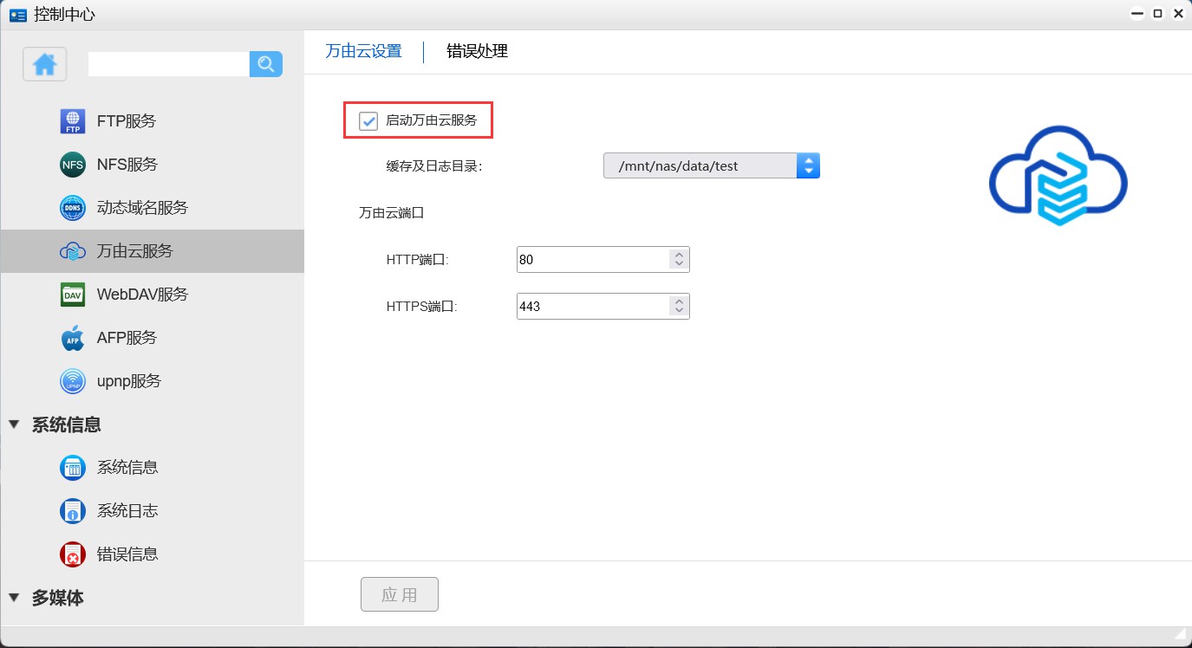
Task: Open the 系统日志 icon
Action: pyautogui.click(x=73, y=511)
